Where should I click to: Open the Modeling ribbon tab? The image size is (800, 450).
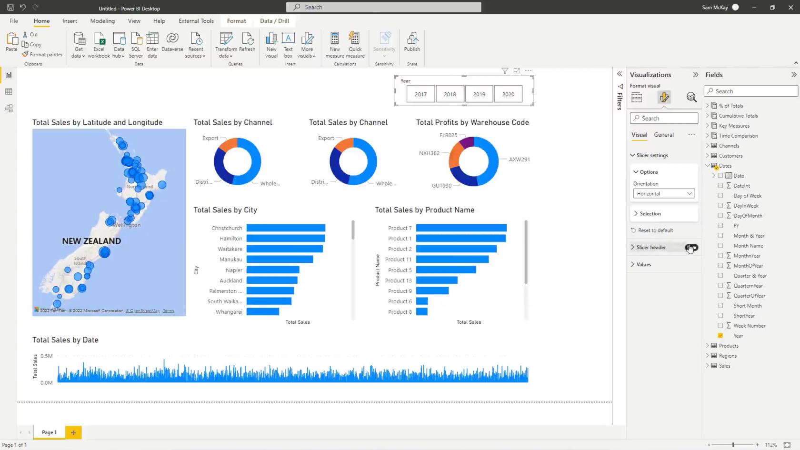coord(102,21)
